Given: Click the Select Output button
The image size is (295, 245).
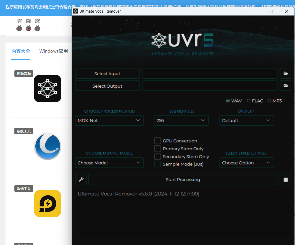Looking at the screenshot, I should (107, 86).
